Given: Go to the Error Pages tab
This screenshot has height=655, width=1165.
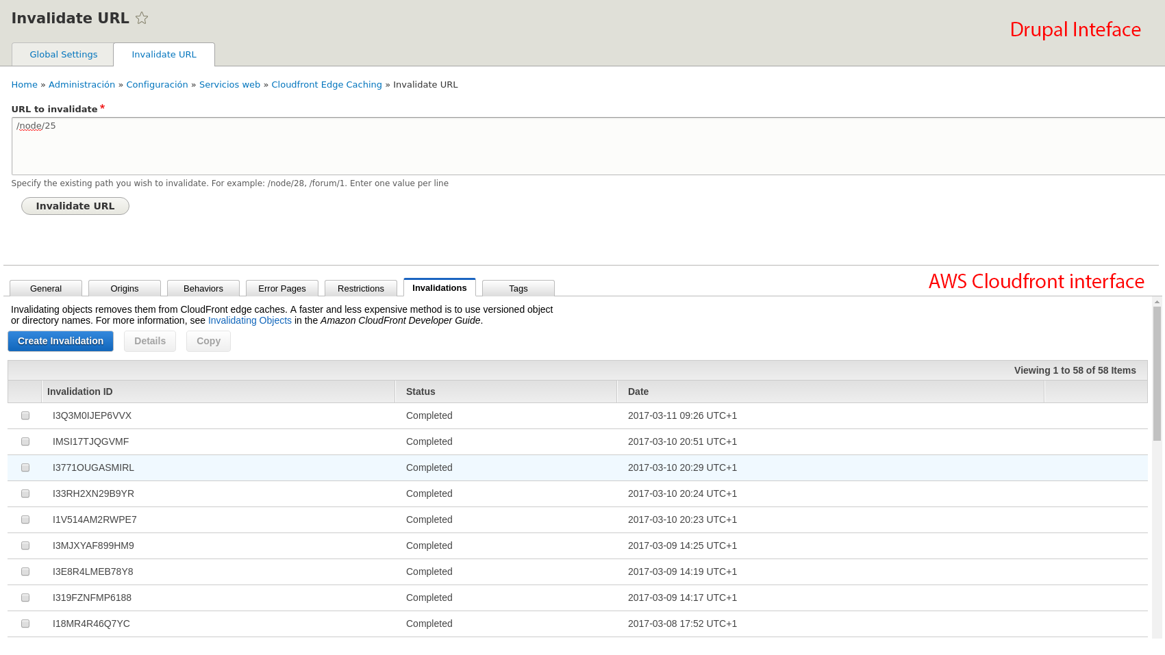Looking at the screenshot, I should [x=282, y=289].
